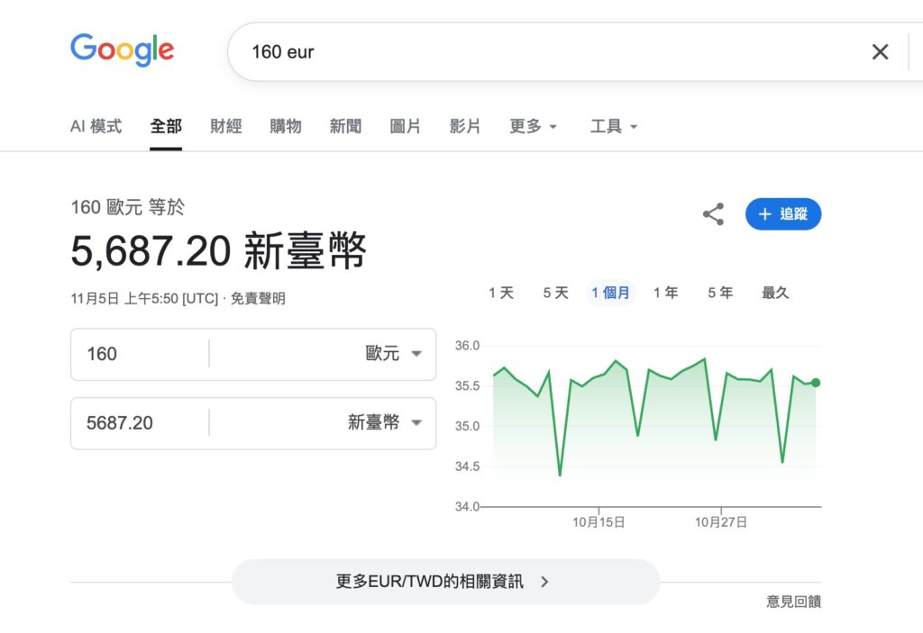Click the 影片 search category
Image resolution: width=923 pixels, height=633 pixels.
tap(465, 126)
